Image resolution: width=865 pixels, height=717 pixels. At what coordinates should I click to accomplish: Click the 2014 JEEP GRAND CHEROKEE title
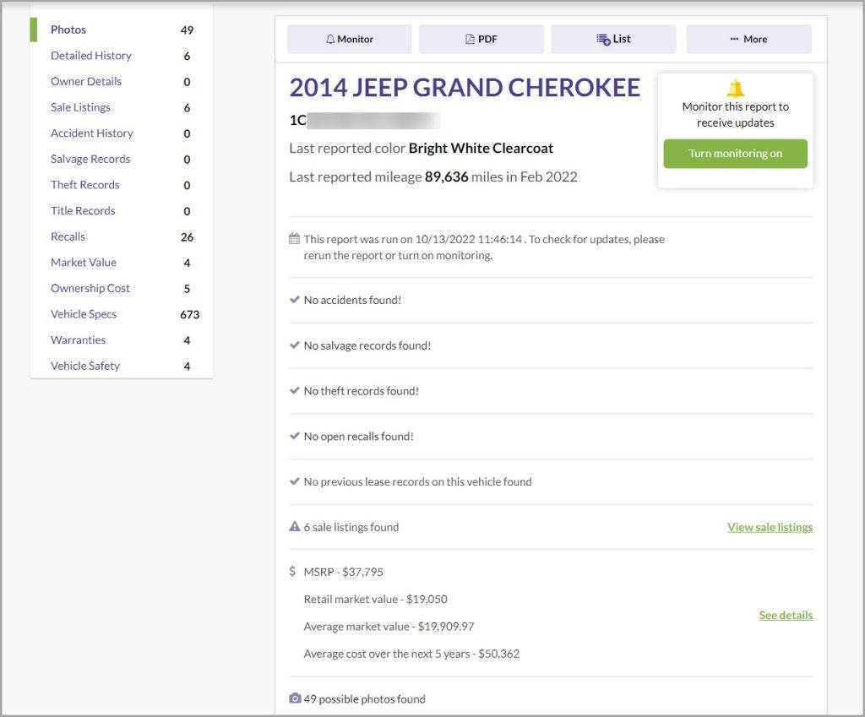pyautogui.click(x=465, y=88)
